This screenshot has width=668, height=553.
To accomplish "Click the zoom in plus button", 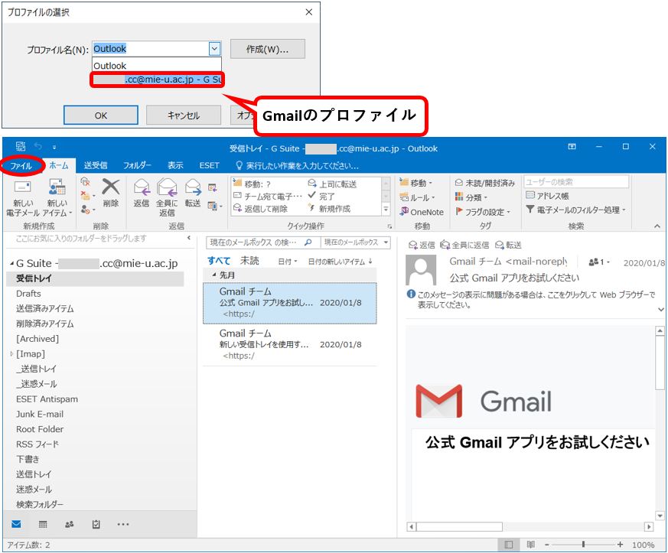I will coord(620,545).
